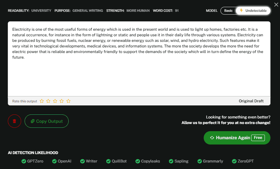Click the Grammarly detector label
Screen dimensions: 280x169
click(x=213, y=161)
